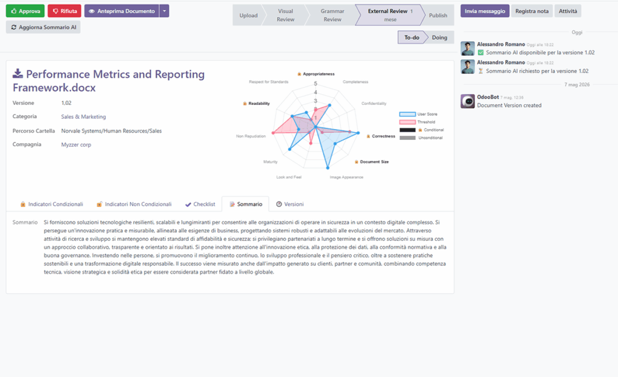
Task: Switch to Indicatori Non Condizionali tab
Action: coord(134,204)
